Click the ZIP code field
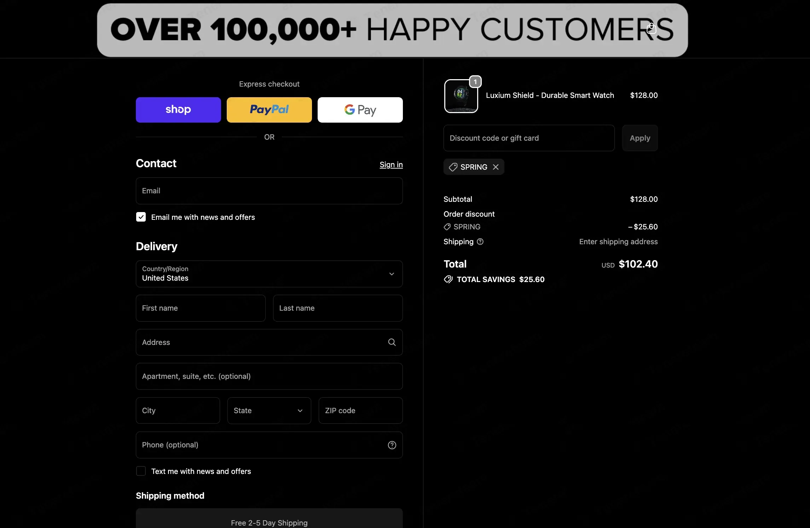Screen dimensions: 810x528 360,411
